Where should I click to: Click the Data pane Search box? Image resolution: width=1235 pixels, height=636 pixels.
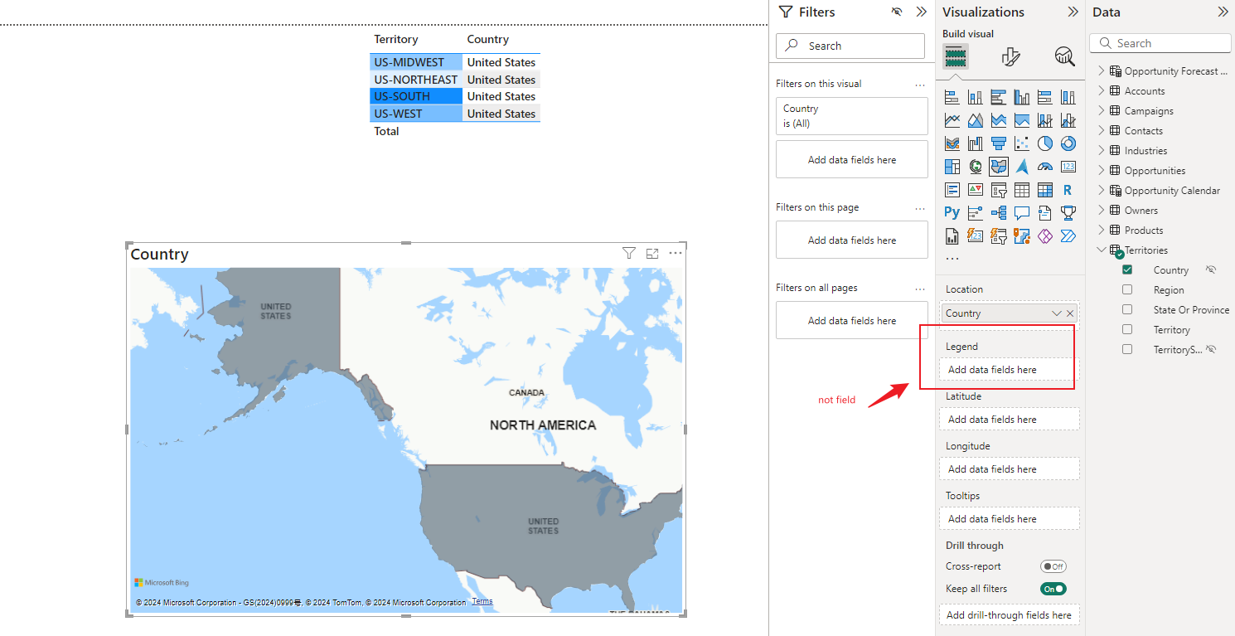pyautogui.click(x=1160, y=43)
